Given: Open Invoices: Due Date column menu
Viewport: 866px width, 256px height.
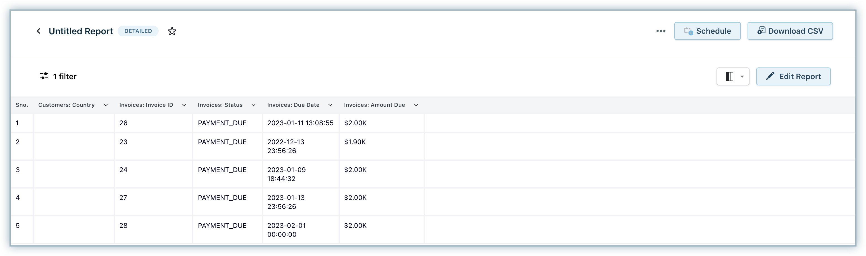Looking at the screenshot, I should tap(330, 105).
